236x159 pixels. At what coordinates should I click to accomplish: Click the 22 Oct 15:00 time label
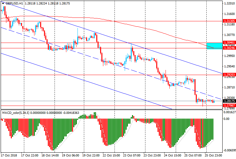111,155
